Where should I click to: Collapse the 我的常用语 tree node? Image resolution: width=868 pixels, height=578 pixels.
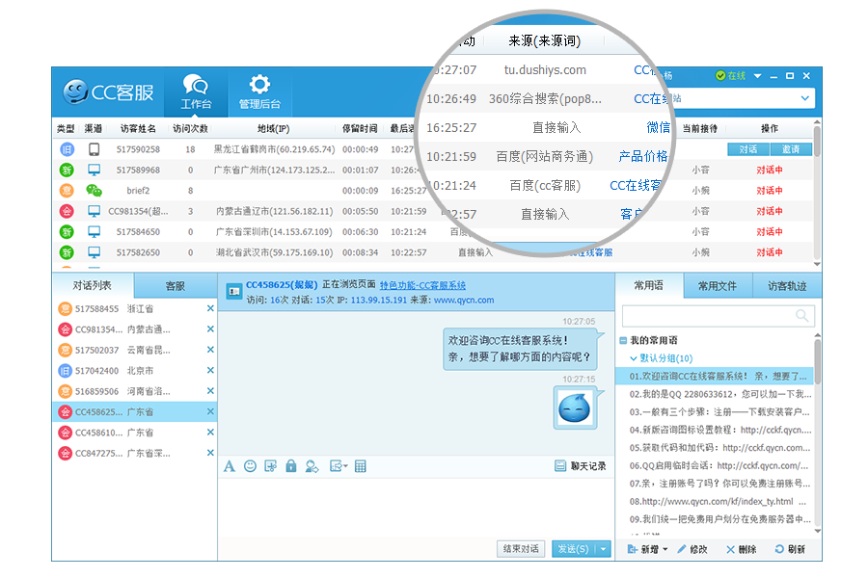click(623, 341)
